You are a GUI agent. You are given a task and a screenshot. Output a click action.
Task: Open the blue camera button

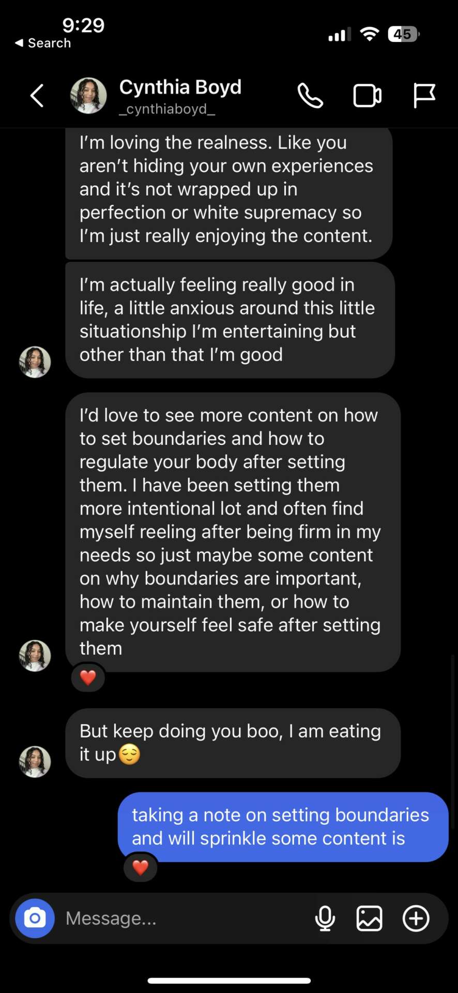[x=35, y=919]
